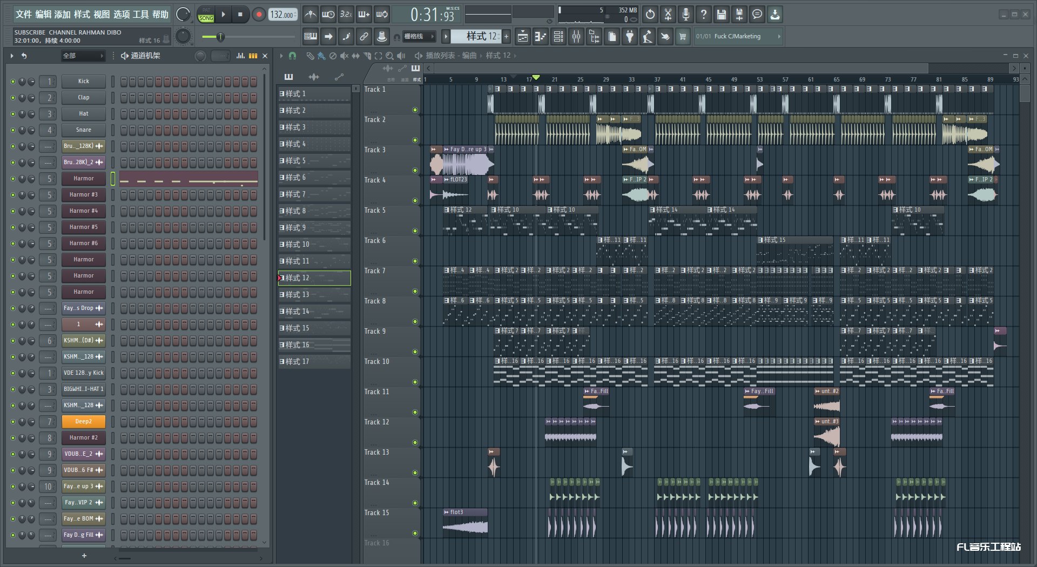
Task: Open pattern menu arrow beside 样式 12
Action: tap(446, 37)
